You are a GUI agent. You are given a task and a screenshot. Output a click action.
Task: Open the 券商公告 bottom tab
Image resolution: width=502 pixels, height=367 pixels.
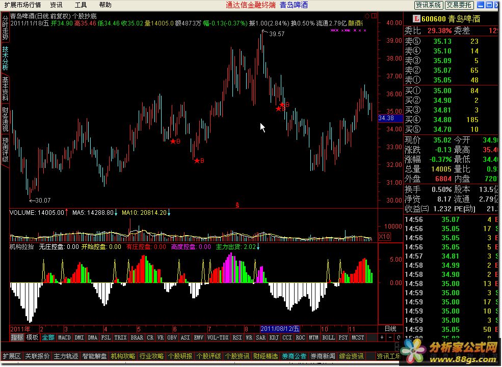coord(294,356)
